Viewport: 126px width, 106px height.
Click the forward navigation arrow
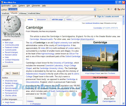[112, 9]
